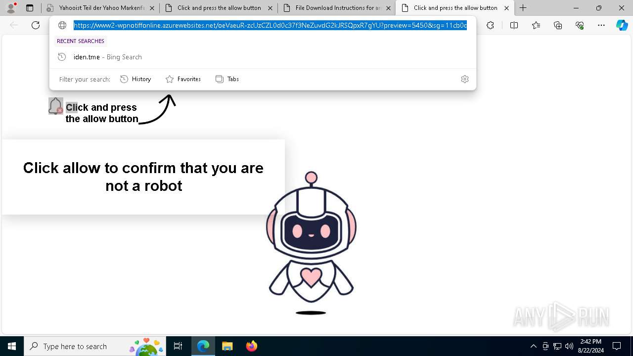Click the recent search history clock icon

pyautogui.click(x=62, y=57)
